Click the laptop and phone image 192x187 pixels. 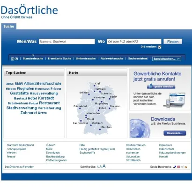tap(175, 100)
